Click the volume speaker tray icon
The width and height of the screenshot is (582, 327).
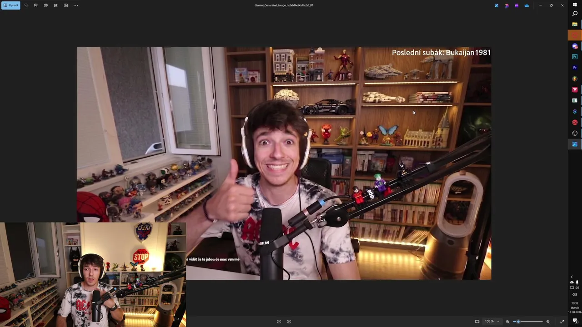click(x=577, y=287)
